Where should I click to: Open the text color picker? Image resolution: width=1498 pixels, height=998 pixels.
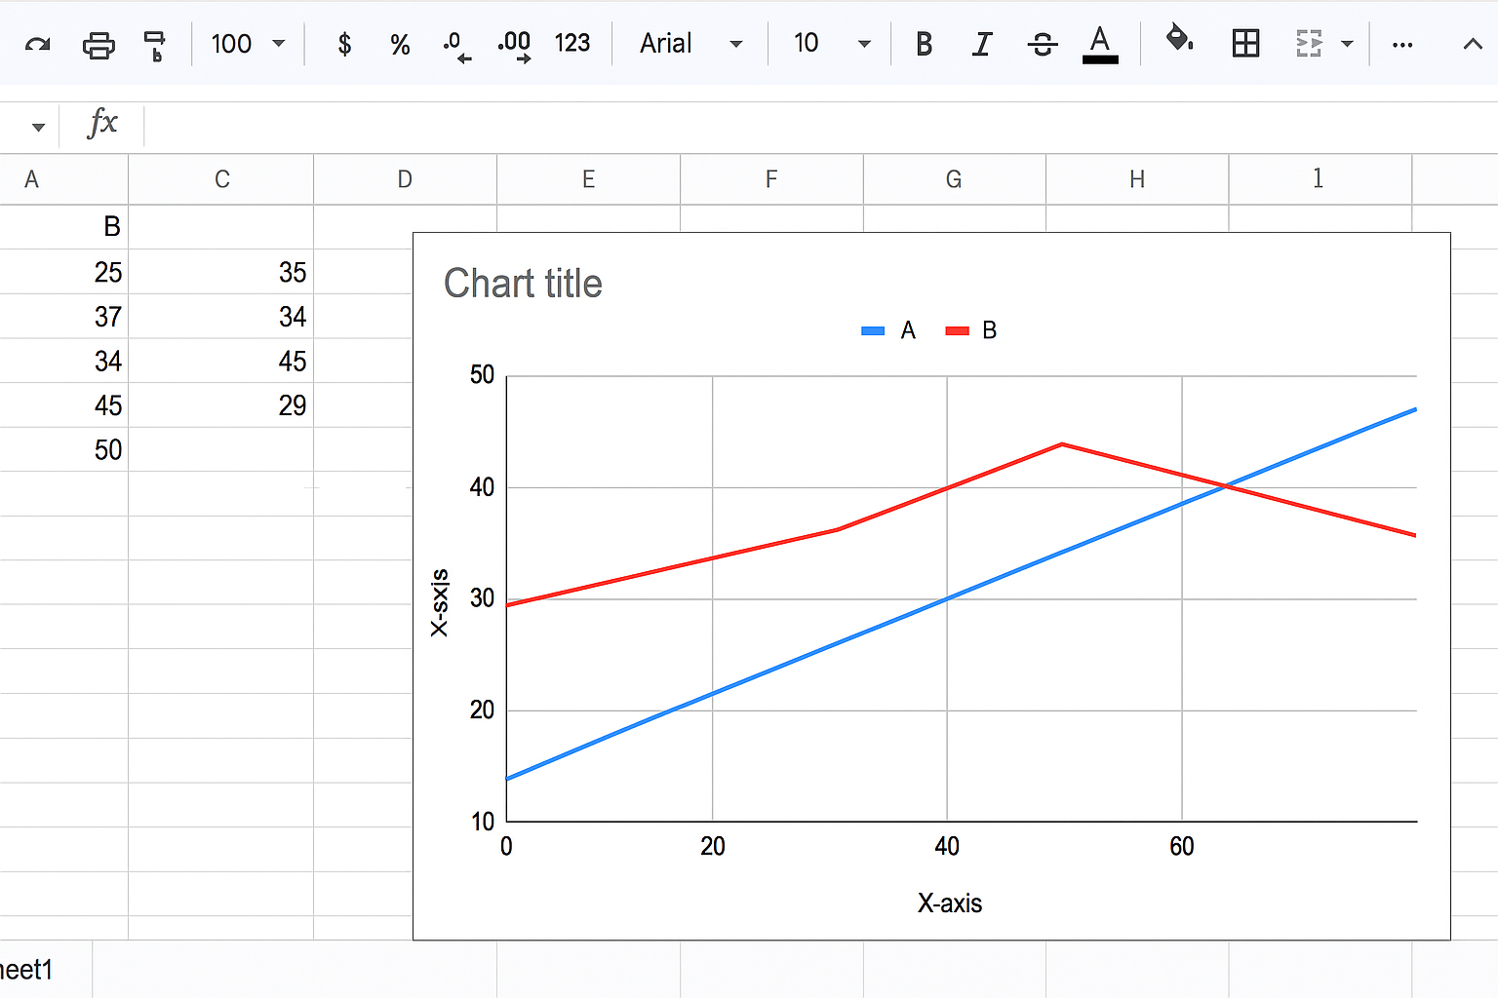pyautogui.click(x=1100, y=44)
